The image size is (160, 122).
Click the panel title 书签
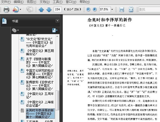click(x=15, y=21)
